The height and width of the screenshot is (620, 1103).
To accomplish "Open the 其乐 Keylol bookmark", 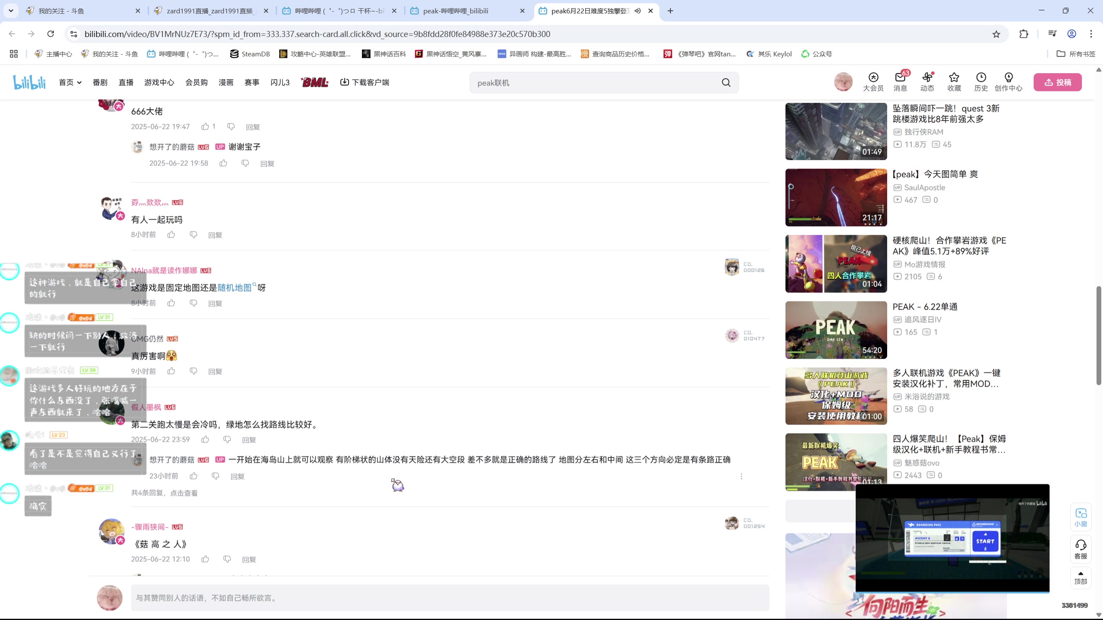I will pyautogui.click(x=770, y=54).
